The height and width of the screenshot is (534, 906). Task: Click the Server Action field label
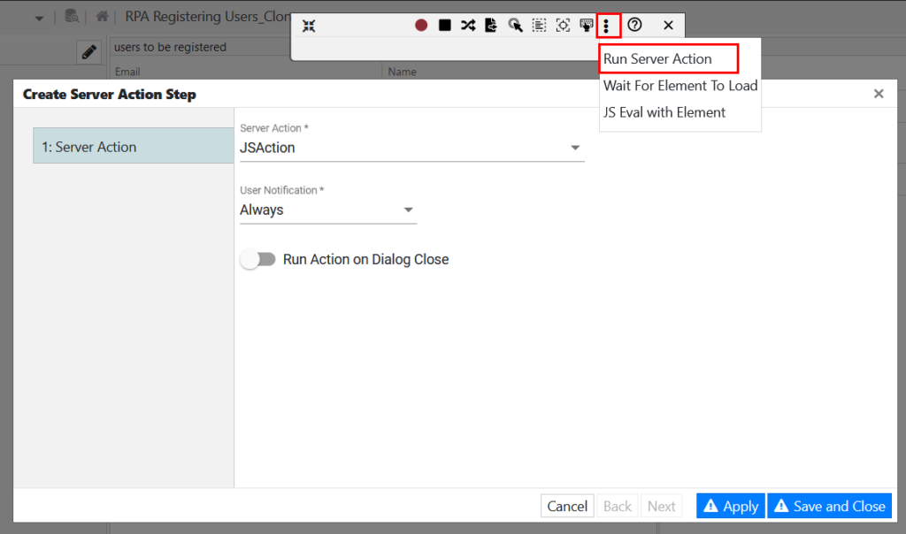click(x=274, y=128)
